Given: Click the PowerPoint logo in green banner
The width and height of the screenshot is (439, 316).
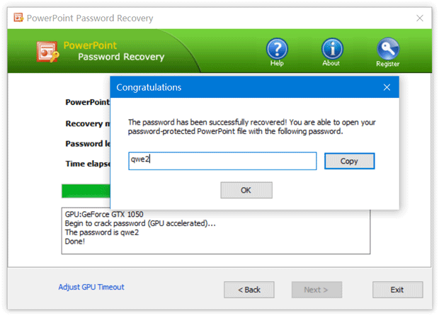Looking at the screenshot, I should [49, 52].
